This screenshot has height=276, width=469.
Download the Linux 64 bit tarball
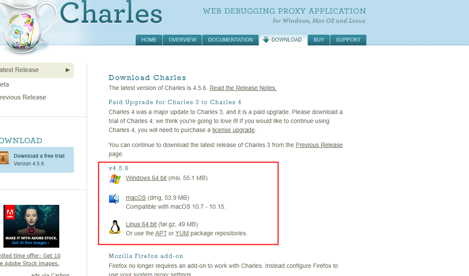click(141, 225)
